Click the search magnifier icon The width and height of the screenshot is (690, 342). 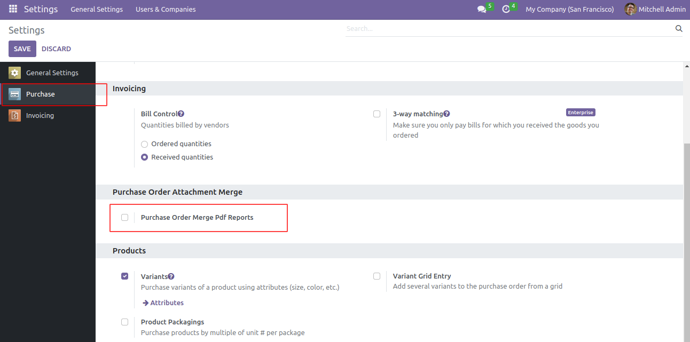coord(679,29)
